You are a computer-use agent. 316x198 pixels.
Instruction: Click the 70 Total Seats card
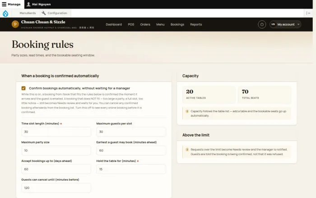[265, 94]
